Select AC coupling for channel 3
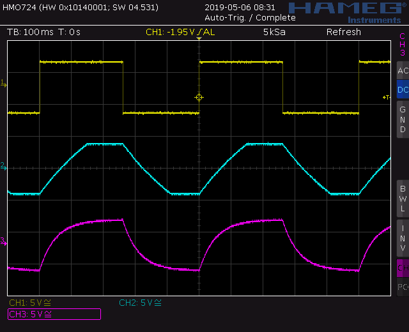409x332 pixels. pyautogui.click(x=402, y=71)
